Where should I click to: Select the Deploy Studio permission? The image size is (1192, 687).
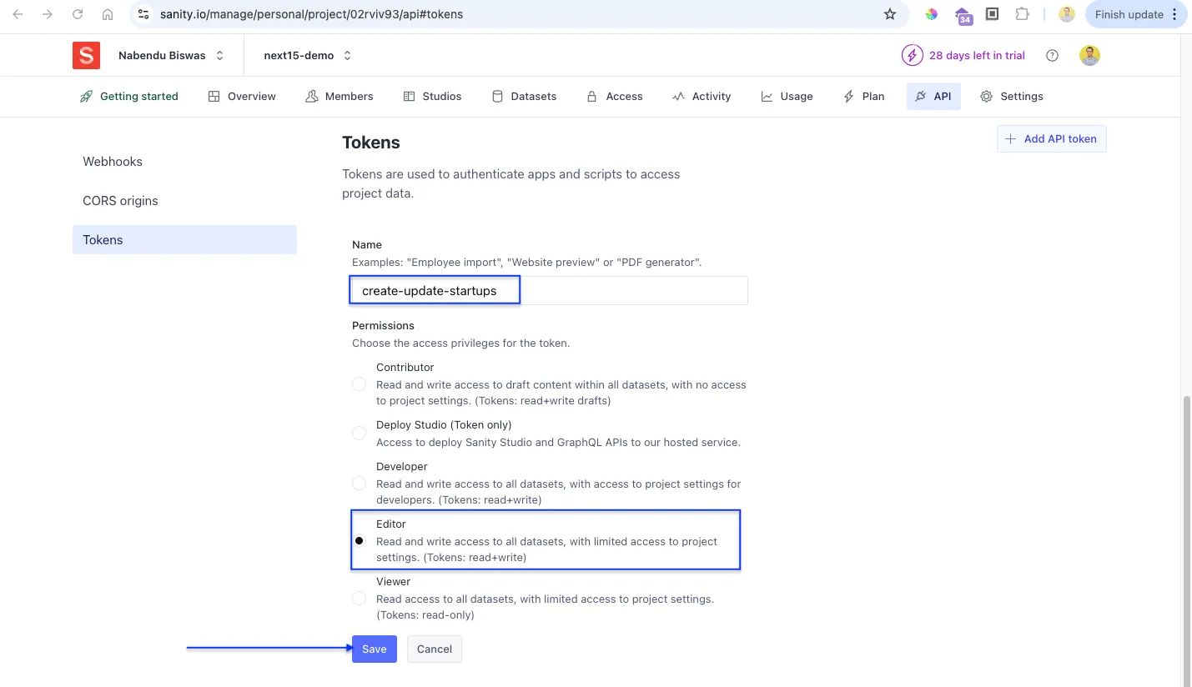coord(359,434)
